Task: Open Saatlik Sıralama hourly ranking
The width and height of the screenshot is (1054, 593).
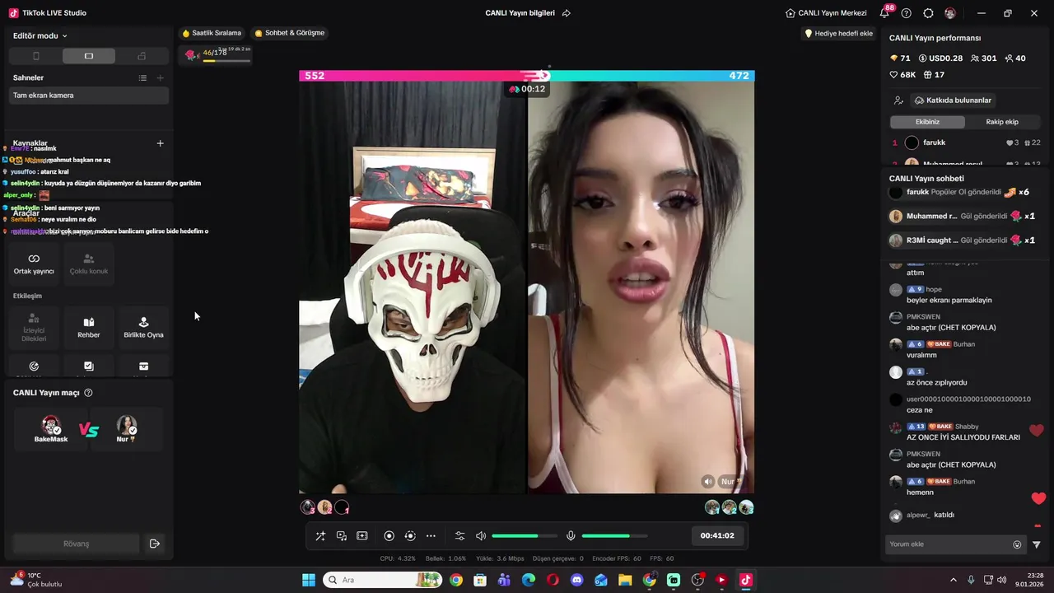Action: tap(212, 33)
